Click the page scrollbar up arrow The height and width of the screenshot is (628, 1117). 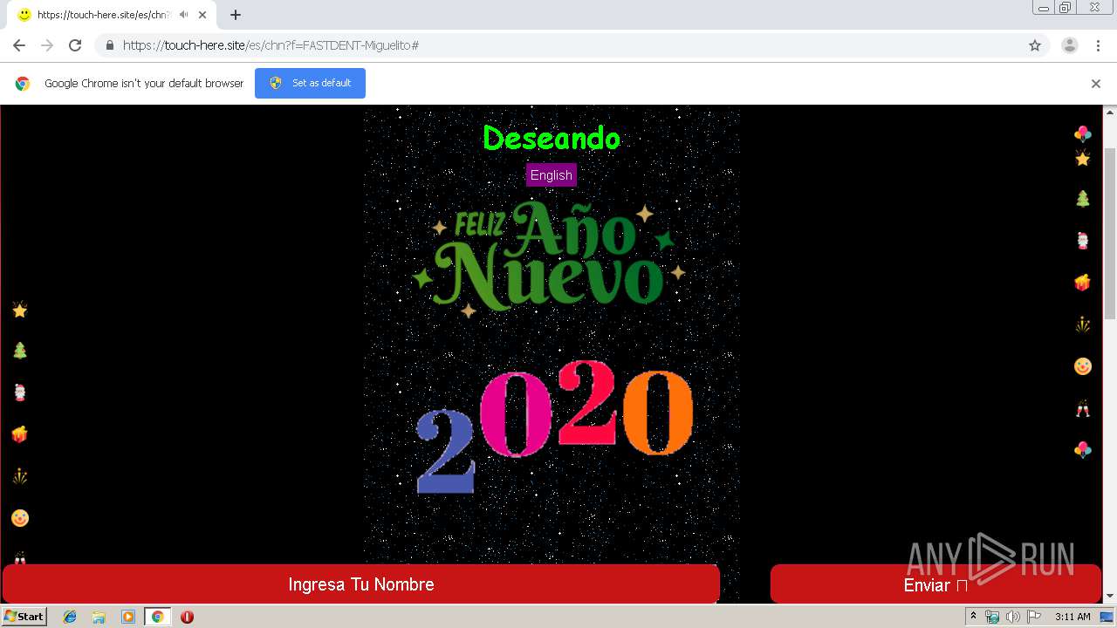[1110, 113]
